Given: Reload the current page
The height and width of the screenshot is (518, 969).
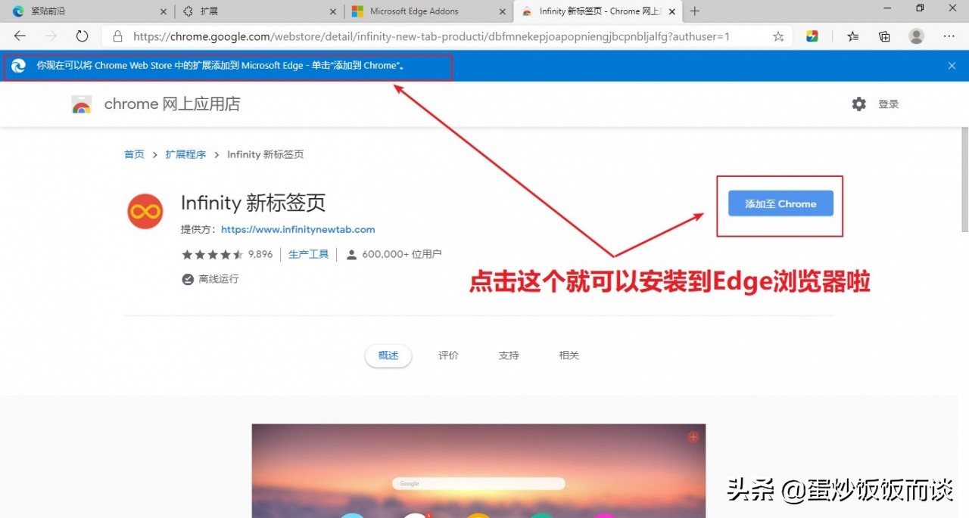Looking at the screenshot, I should 82,36.
